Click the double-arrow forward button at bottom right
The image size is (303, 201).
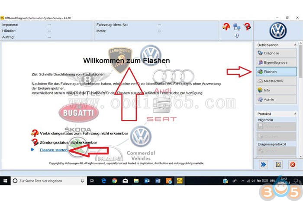click(x=263, y=165)
